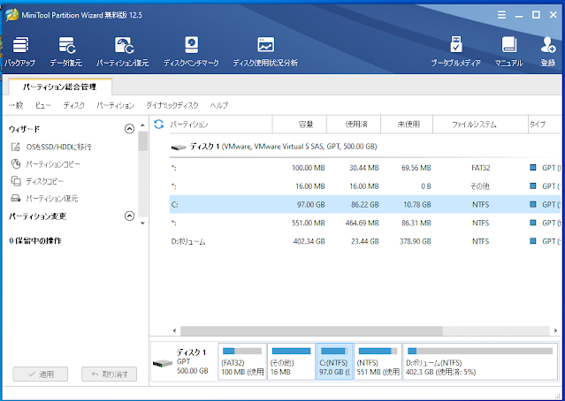Image resolution: width=565 pixels, height=401 pixels.
Task: Open the ディスク menu
Action: coord(74,105)
